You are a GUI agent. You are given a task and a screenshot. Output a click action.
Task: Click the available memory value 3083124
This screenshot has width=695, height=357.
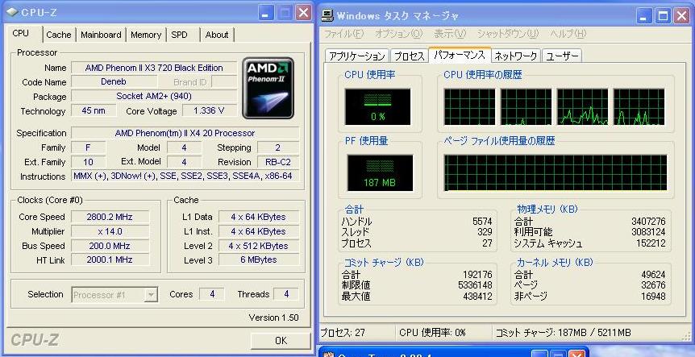click(648, 232)
